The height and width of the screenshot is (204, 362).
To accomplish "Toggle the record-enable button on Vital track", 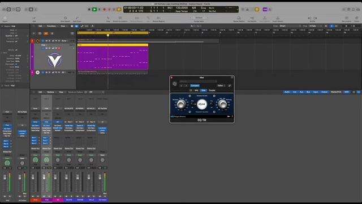I will [x=59, y=48].
